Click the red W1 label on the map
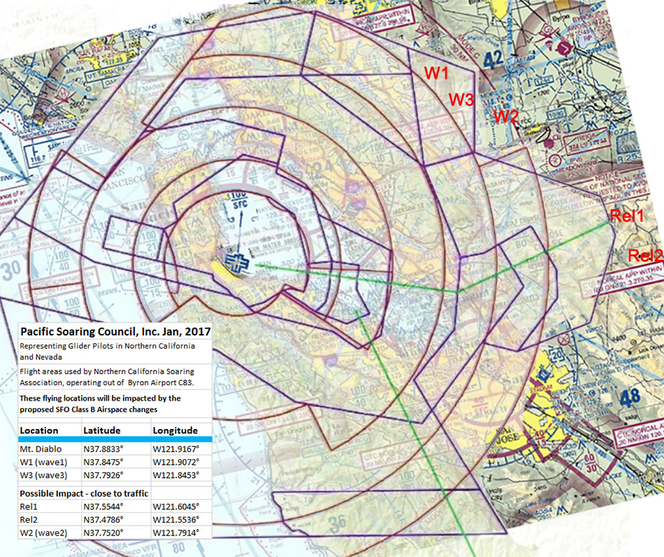This screenshot has height=557, width=664. [435, 73]
